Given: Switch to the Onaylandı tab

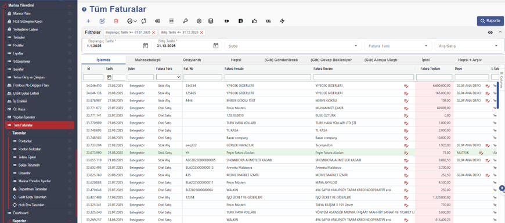Looking at the screenshot, I should pos(192,60).
